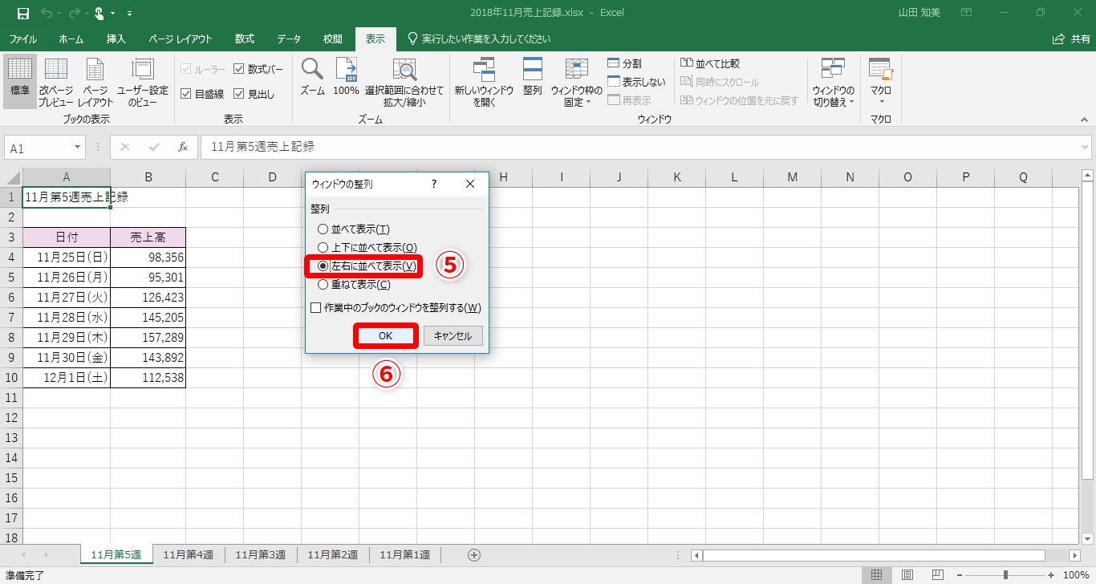Switch to the Insert (挿入) tab
Image resolution: width=1096 pixels, height=584 pixels.
tap(116, 39)
